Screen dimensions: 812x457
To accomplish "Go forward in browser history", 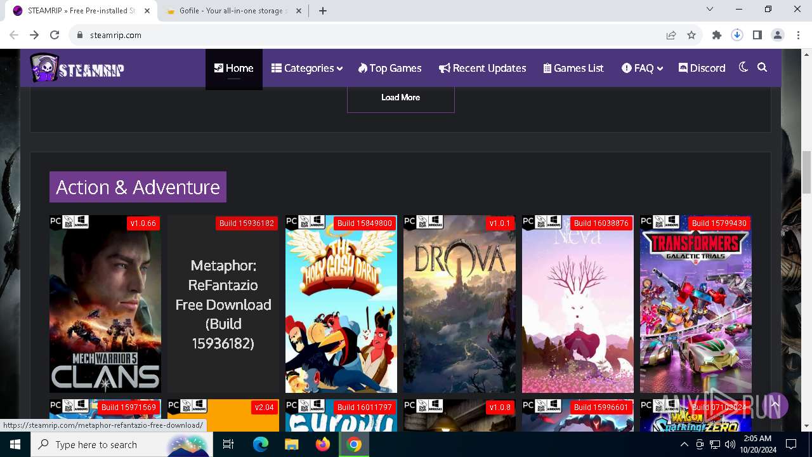I will pyautogui.click(x=34, y=35).
